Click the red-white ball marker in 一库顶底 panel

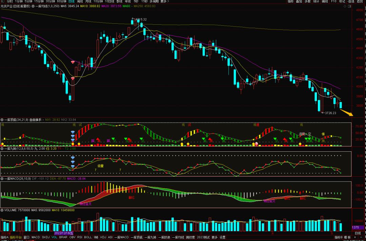click(257, 144)
